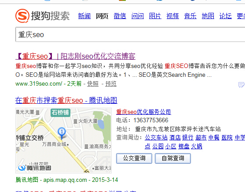
Task: Click the search input containing 重庆seo
Action: click(x=130, y=34)
